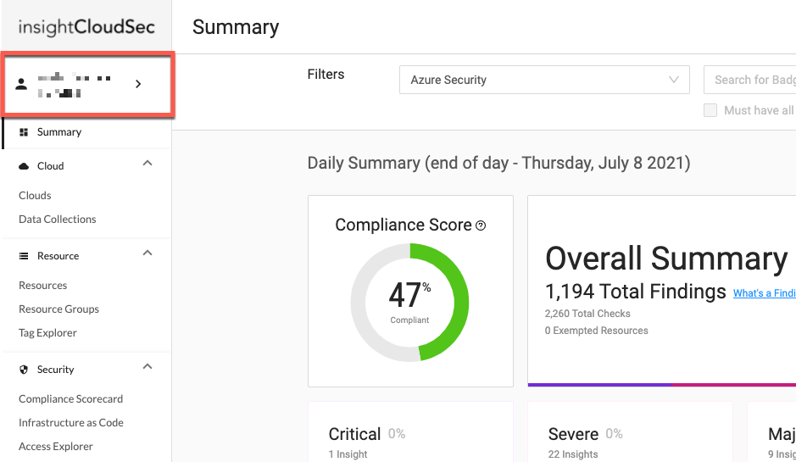
Task: Go to Resources page
Action: point(42,286)
